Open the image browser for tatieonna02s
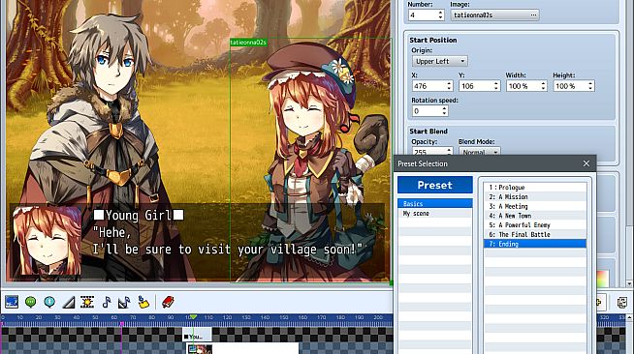 tap(533, 15)
